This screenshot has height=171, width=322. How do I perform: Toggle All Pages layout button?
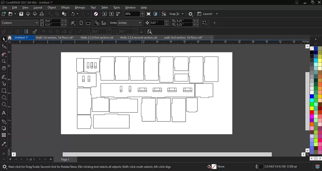click(97, 23)
